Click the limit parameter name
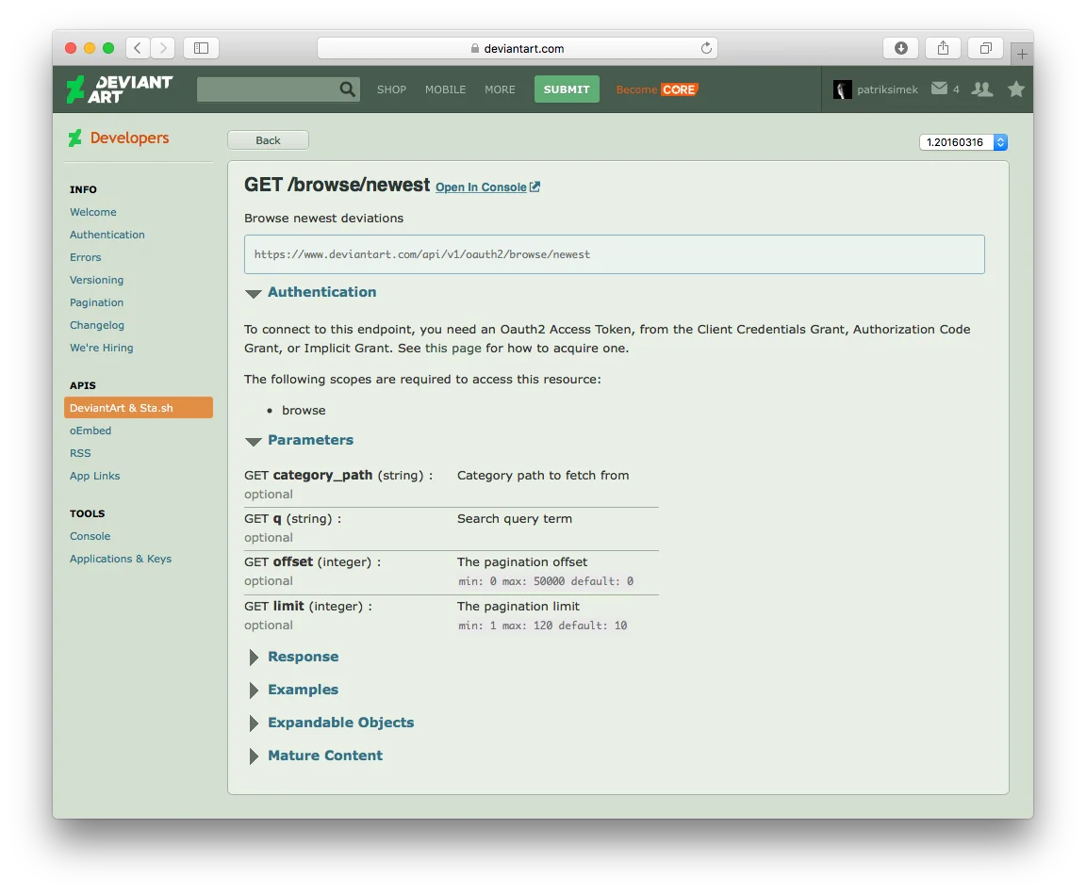 click(x=288, y=606)
